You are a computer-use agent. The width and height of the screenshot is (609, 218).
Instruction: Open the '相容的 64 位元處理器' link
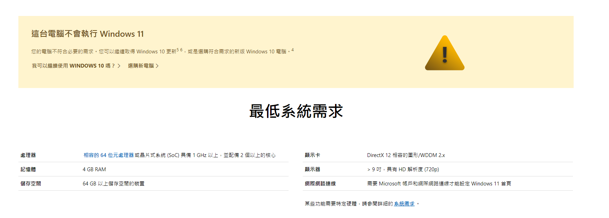pos(109,155)
